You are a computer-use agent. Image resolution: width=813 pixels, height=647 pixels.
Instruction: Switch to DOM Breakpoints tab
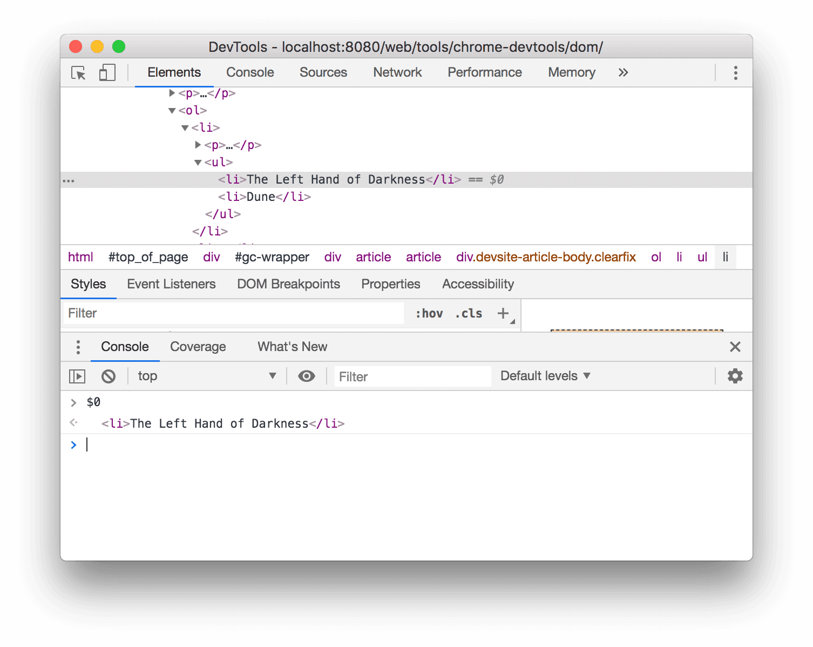tap(288, 284)
